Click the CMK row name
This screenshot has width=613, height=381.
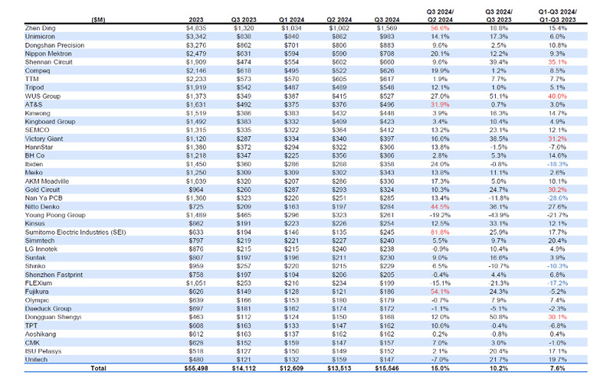32,343
